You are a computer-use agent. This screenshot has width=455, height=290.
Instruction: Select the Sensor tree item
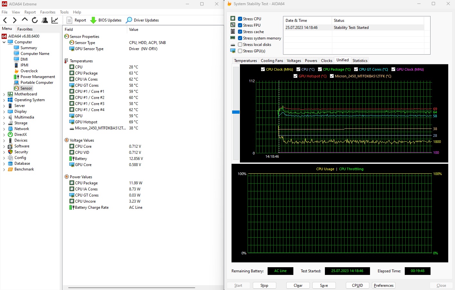click(x=23, y=88)
